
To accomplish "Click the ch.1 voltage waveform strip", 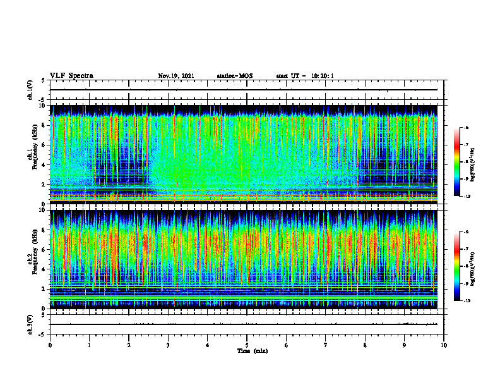I will point(247,90).
